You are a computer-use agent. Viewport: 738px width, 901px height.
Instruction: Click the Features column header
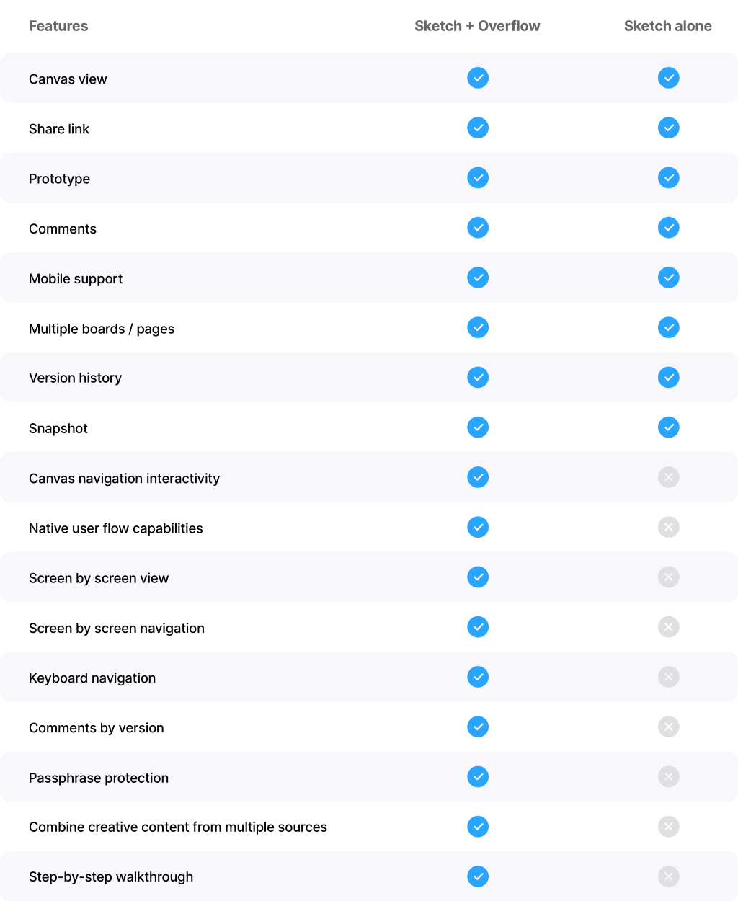click(x=58, y=26)
